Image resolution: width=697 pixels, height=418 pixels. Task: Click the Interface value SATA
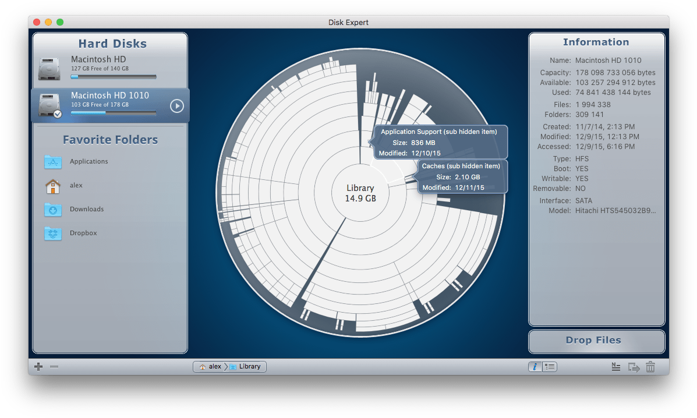click(583, 201)
